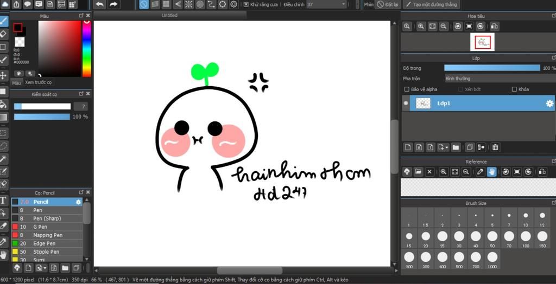Choose the Pen (Sharp) brush

pyautogui.click(x=47, y=218)
